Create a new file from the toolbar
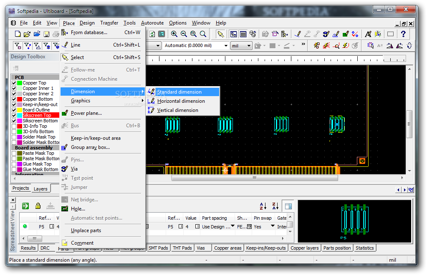The height and width of the screenshot is (275, 427). pyautogui.click(x=18, y=34)
